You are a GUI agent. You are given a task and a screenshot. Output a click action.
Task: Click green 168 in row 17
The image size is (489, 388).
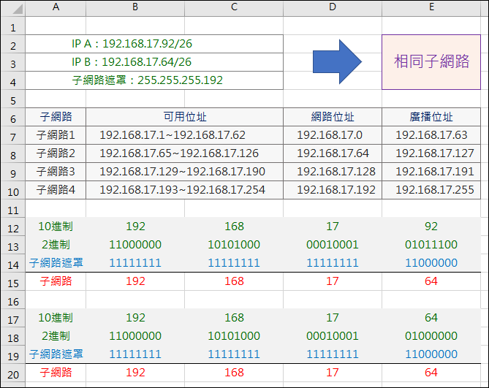coord(234,318)
